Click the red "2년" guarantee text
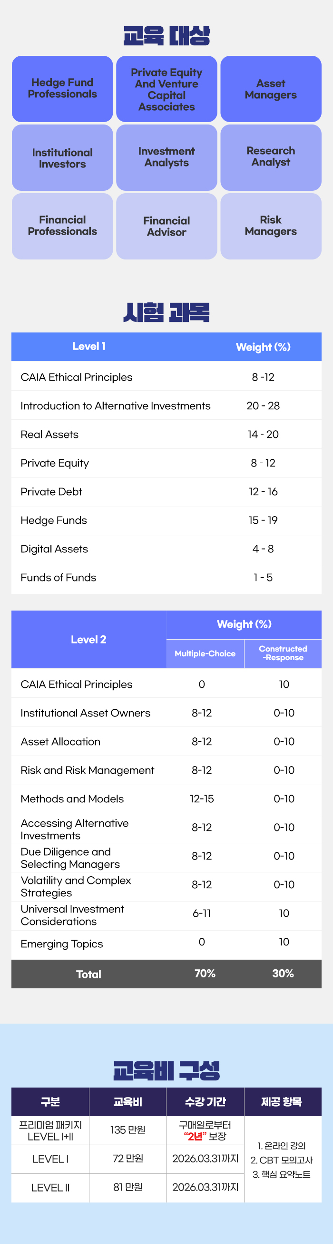Viewport: 333px width, 1244px height. pos(195,1136)
